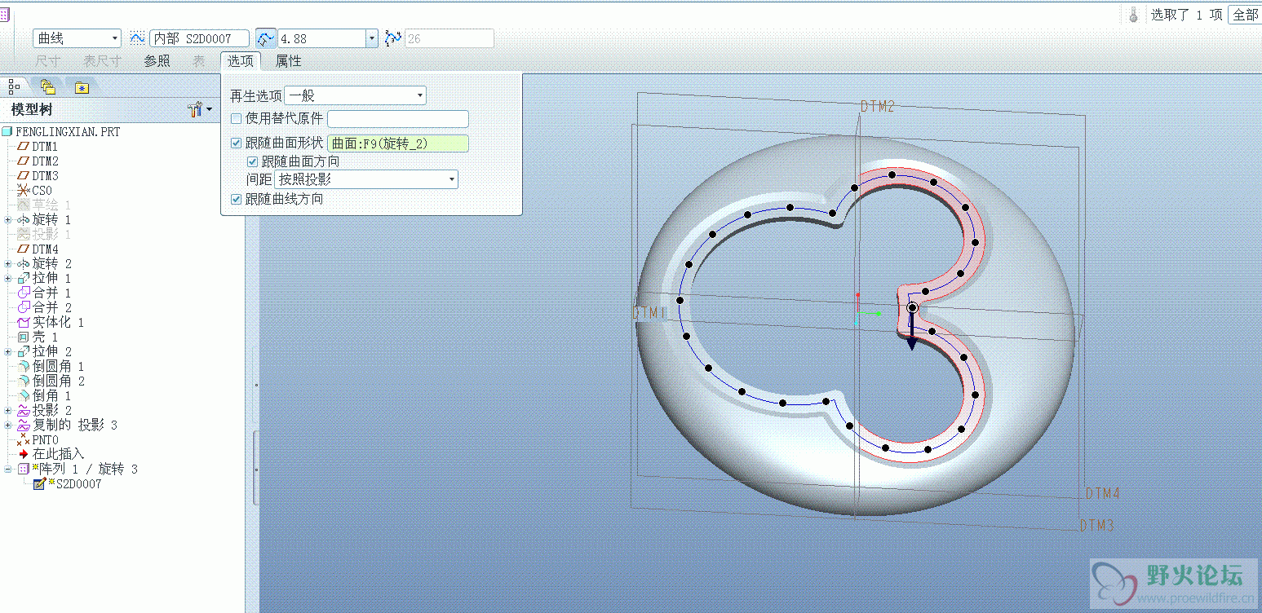1262x613 pixels.
Task: Click the 26 member count field
Action: tap(449, 38)
